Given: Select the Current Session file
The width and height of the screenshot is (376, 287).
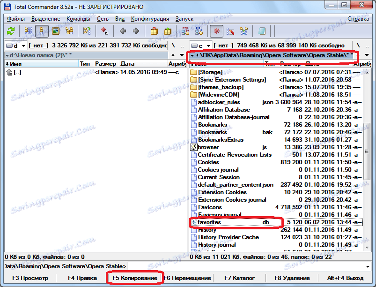Looking at the screenshot, I should [276, 177].
